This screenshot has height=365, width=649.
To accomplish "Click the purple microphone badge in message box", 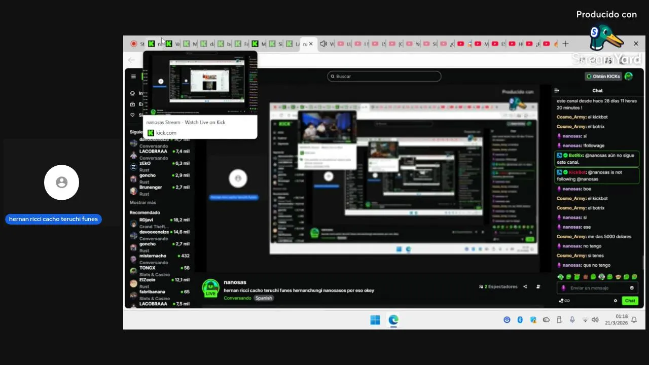I will click(x=563, y=288).
